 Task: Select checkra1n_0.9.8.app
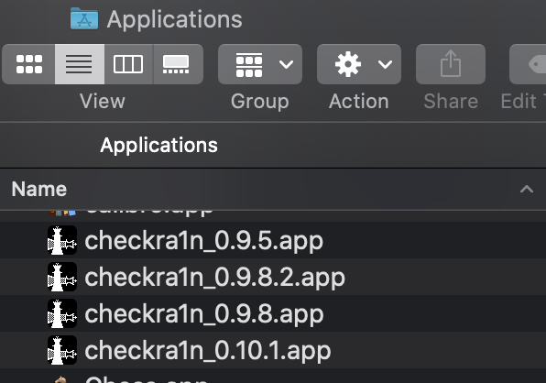(x=273, y=313)
